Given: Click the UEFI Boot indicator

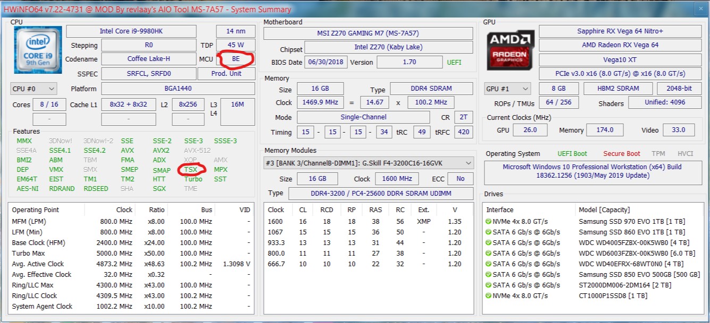Looking at the screenshot, I should (572, 154).
